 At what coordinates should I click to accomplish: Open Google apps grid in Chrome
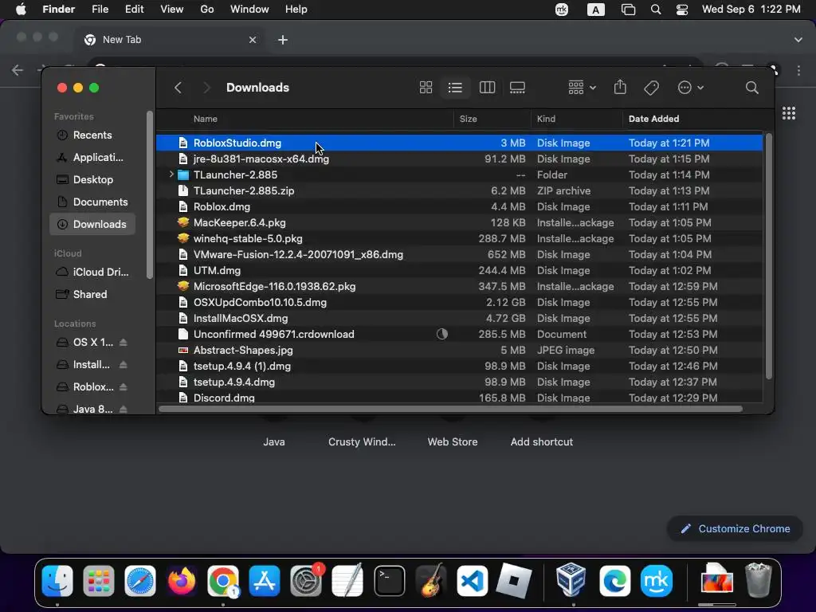(x=788, y=113)
